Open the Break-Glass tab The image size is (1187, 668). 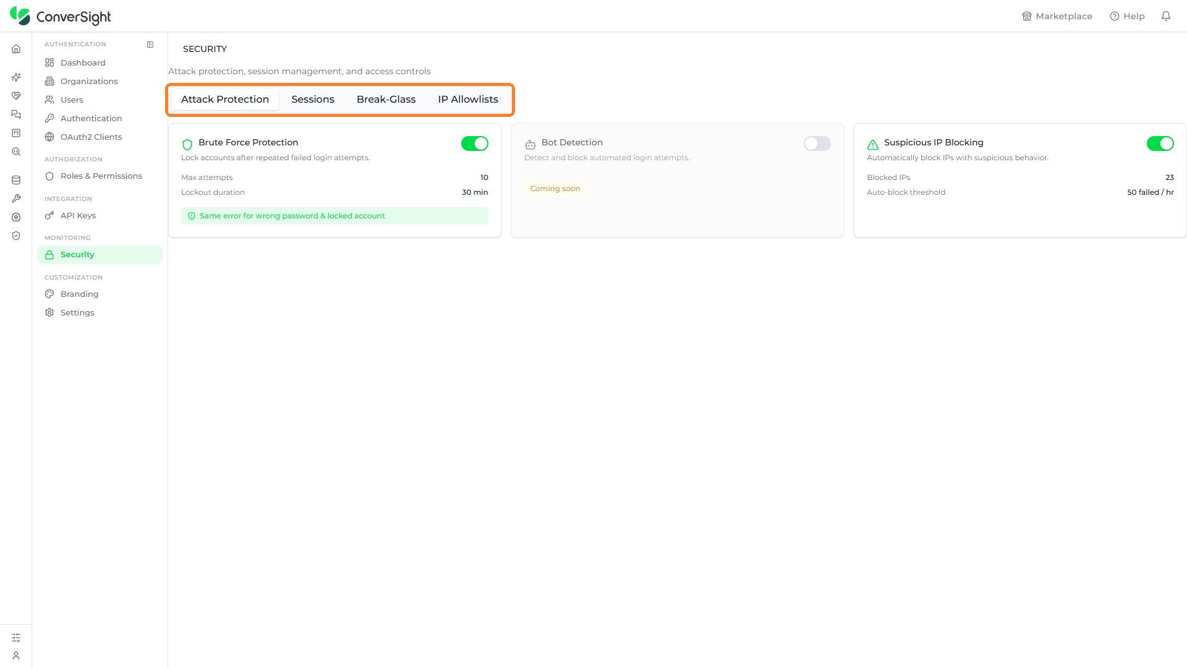point(386,100)
